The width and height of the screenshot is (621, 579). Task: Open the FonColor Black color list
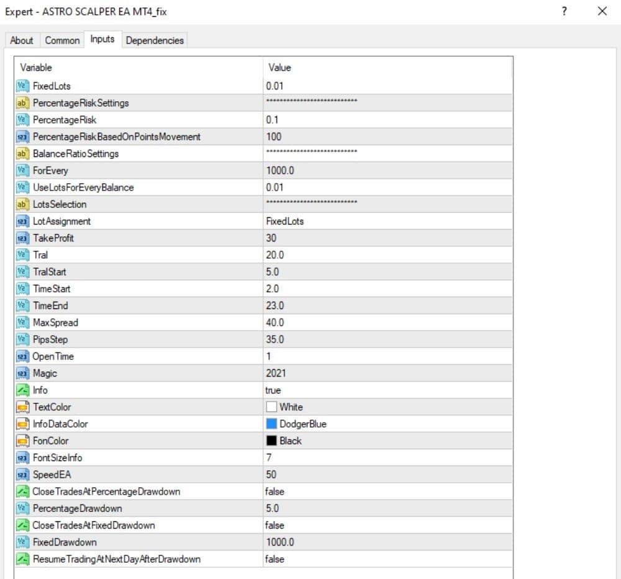[388, 441]
